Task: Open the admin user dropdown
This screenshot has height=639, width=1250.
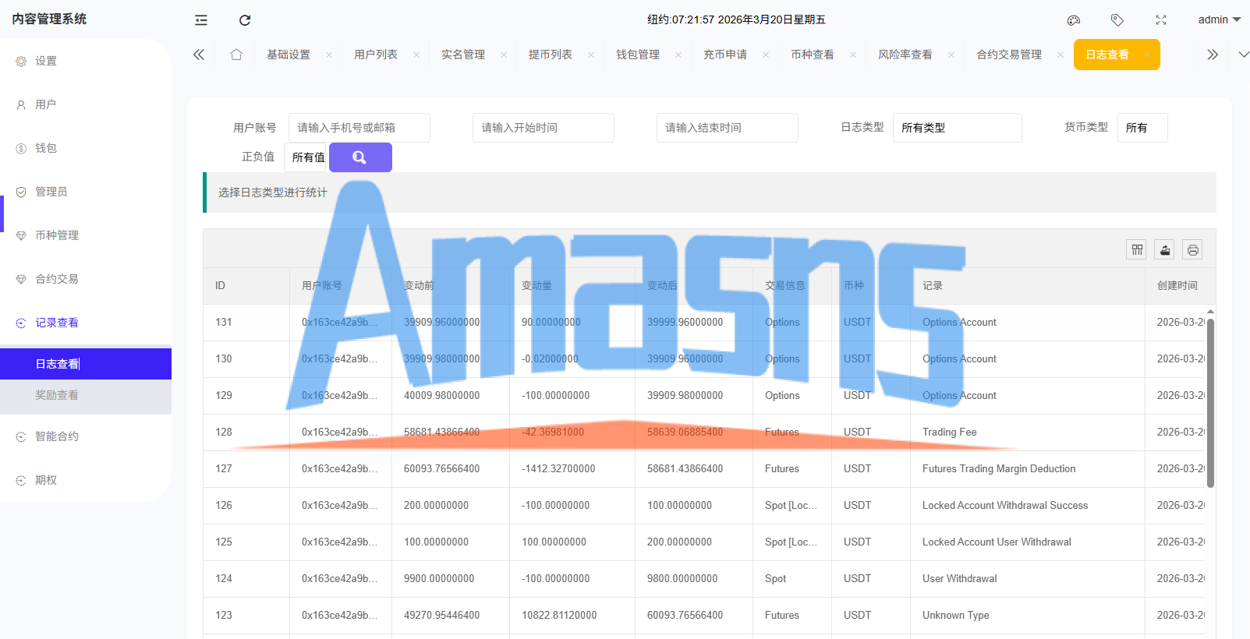Action: pyautogui.click(x=1219, y=20)
